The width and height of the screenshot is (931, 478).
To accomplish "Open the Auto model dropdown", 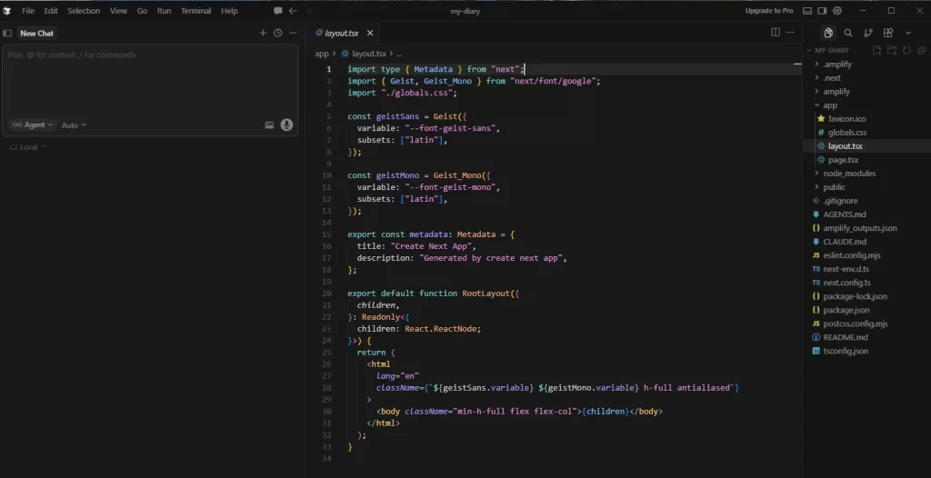I will [x=74, y=124].
